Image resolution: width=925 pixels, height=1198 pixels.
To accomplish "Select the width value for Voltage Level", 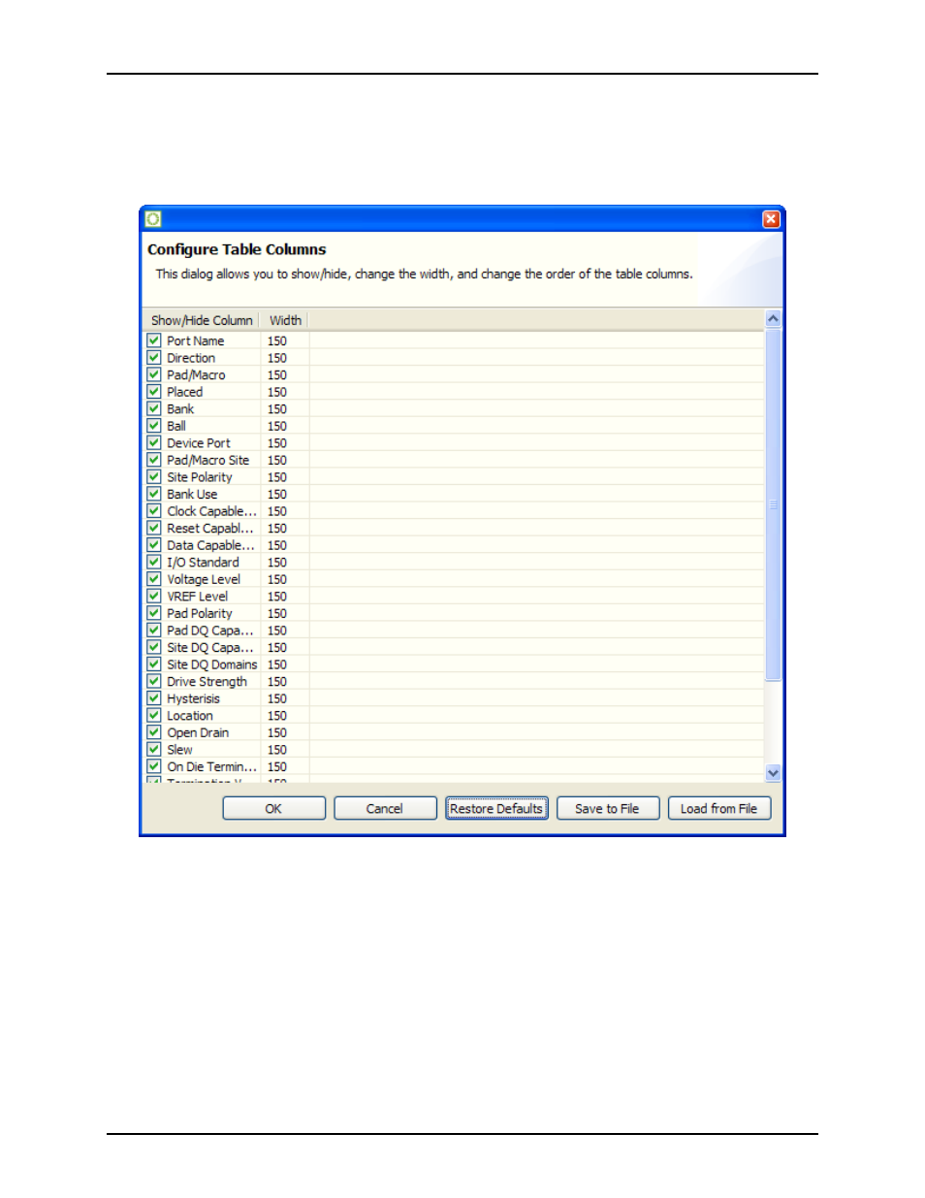I will pos(277,579).
